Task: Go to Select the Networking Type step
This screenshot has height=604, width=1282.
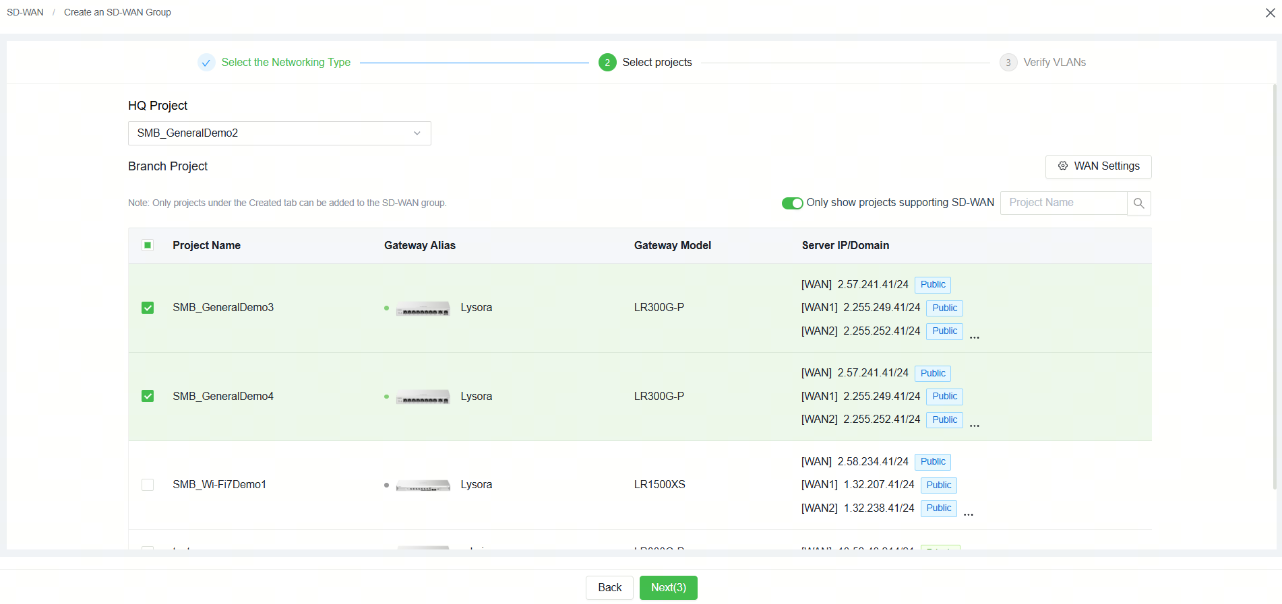Action: point(274,63)
